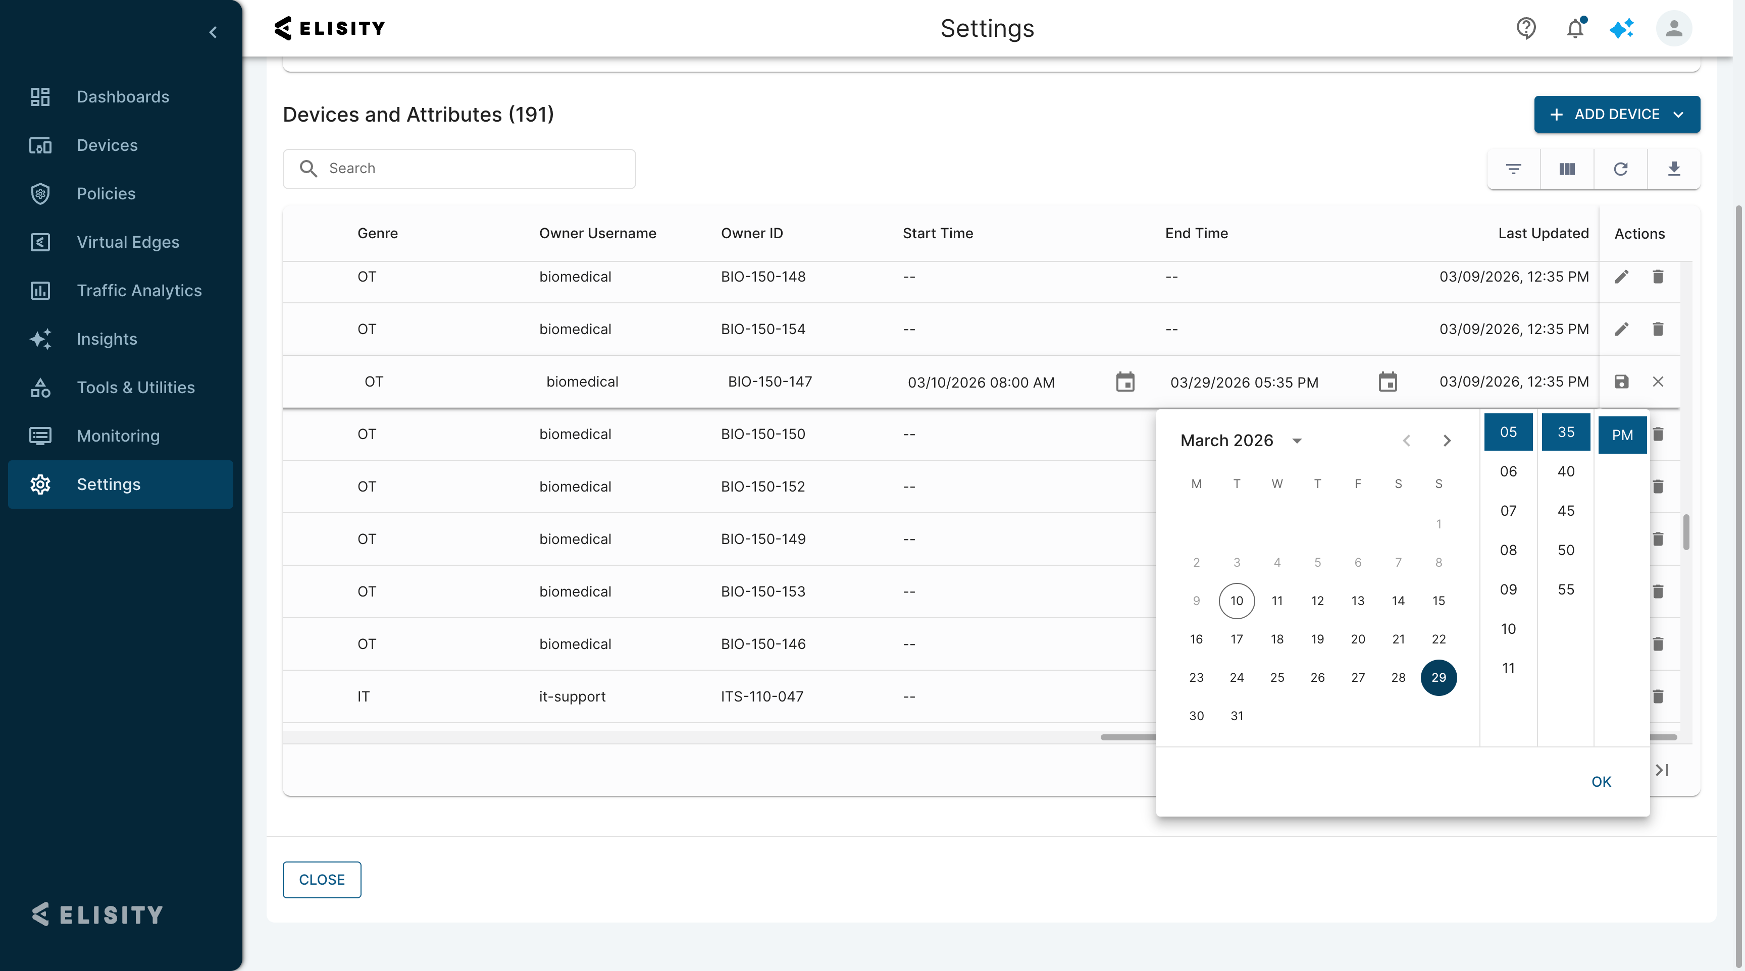Choose 45 minutes in the time picker
Image resolution: width=1745 pixels, height=971 pixels.
[x=1565, y=511]
